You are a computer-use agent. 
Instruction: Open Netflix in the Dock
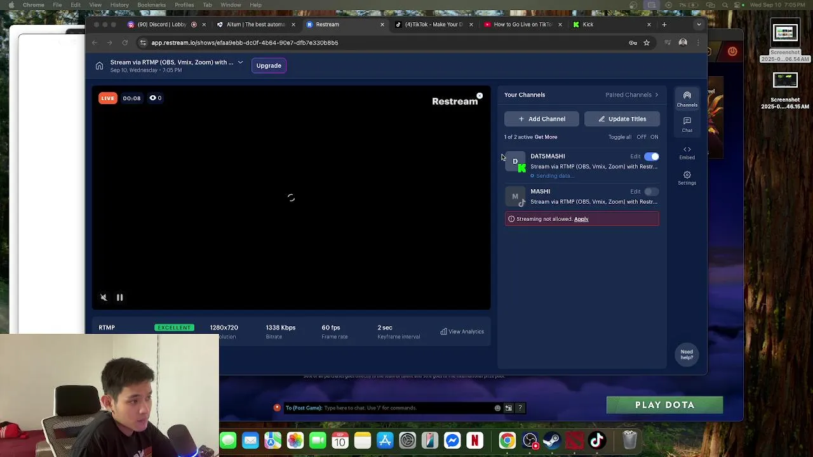point(474,440)
